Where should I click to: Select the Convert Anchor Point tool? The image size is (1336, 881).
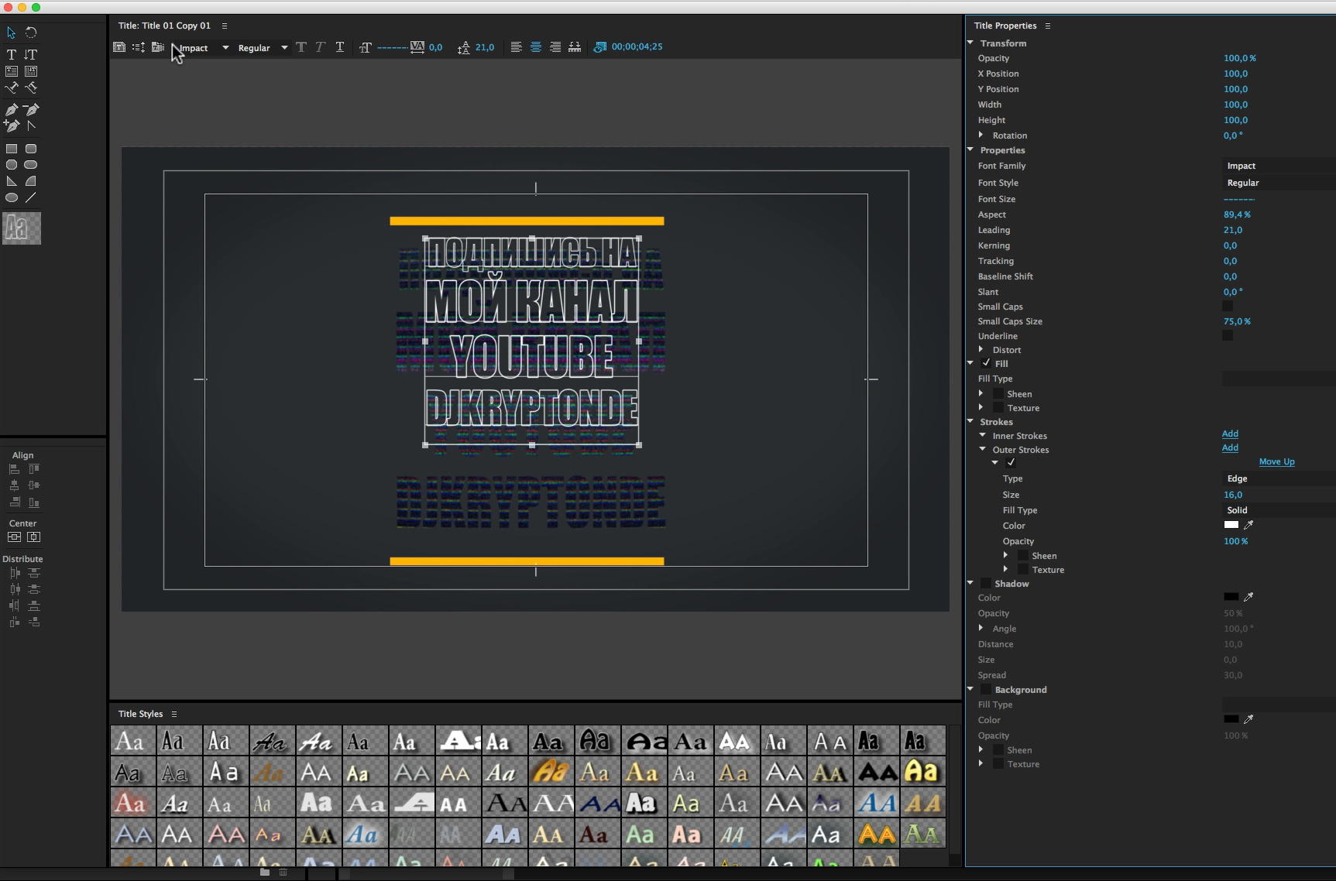click(x=31, y=125)
